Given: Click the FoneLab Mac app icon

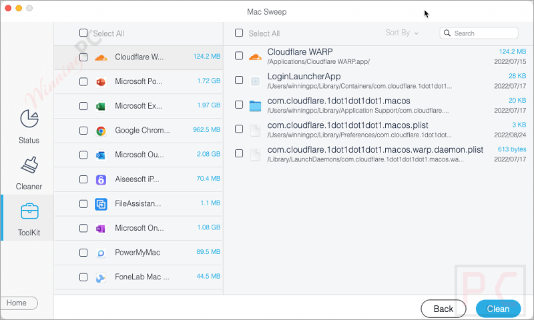Looking at the screenshot, I should pos(101,277).
